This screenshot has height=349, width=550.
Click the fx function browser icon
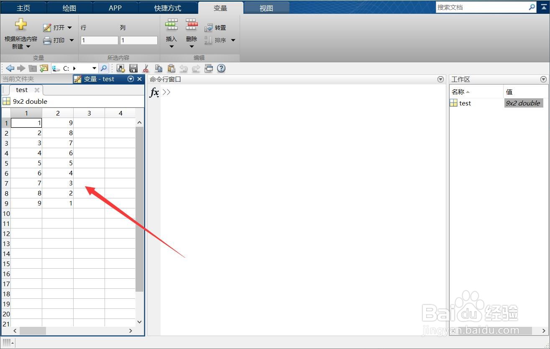[154, 92]
